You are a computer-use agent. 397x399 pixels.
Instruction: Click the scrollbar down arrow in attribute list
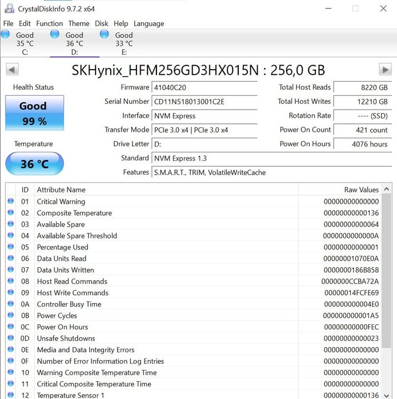386,395
